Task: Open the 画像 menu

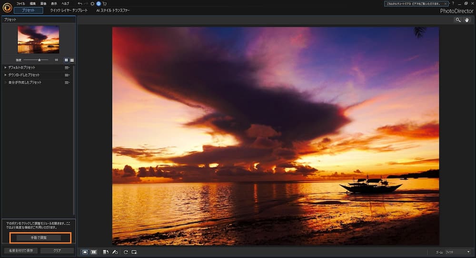Action: pos(43,4)
